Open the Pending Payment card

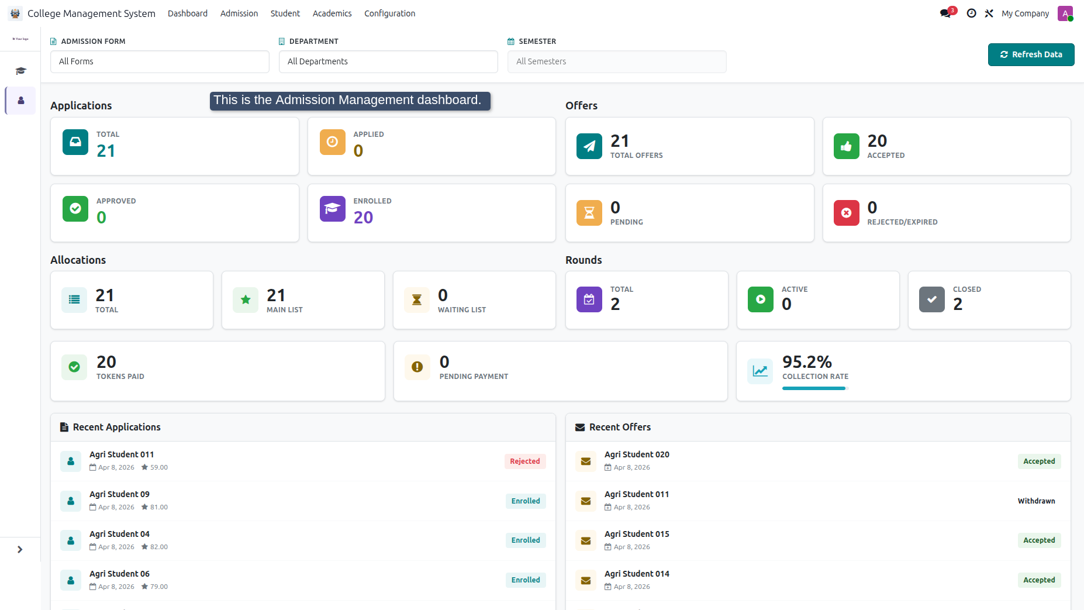(561, 371)
